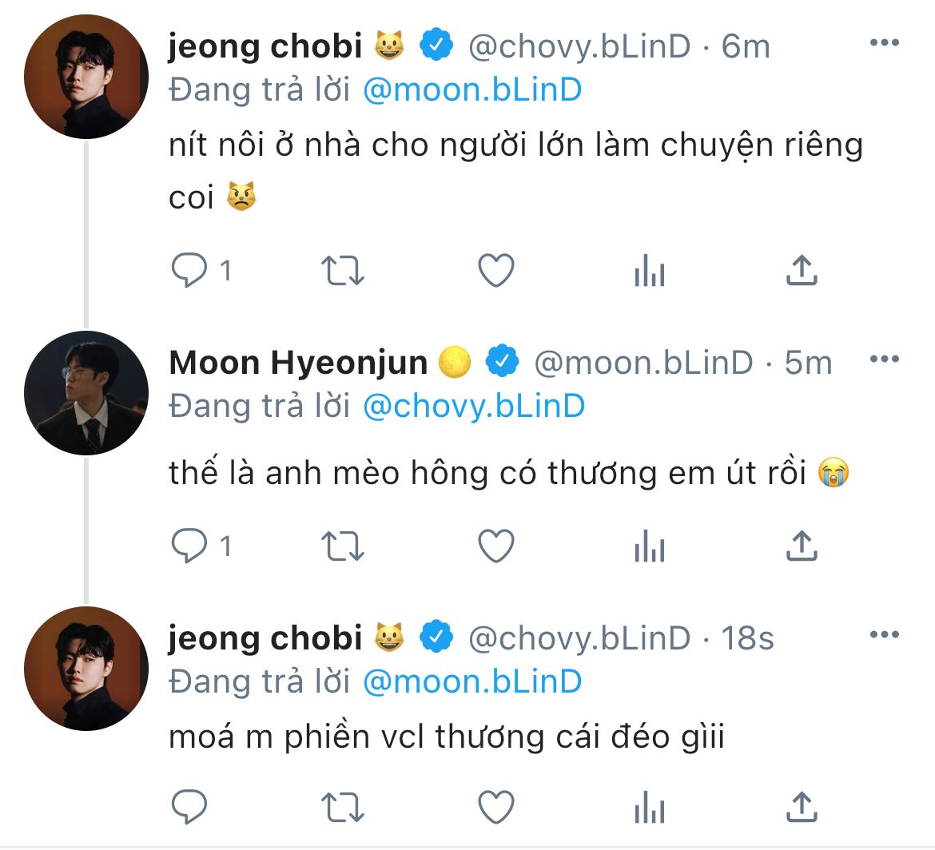Share the first jeong chobi tweet

802,270
